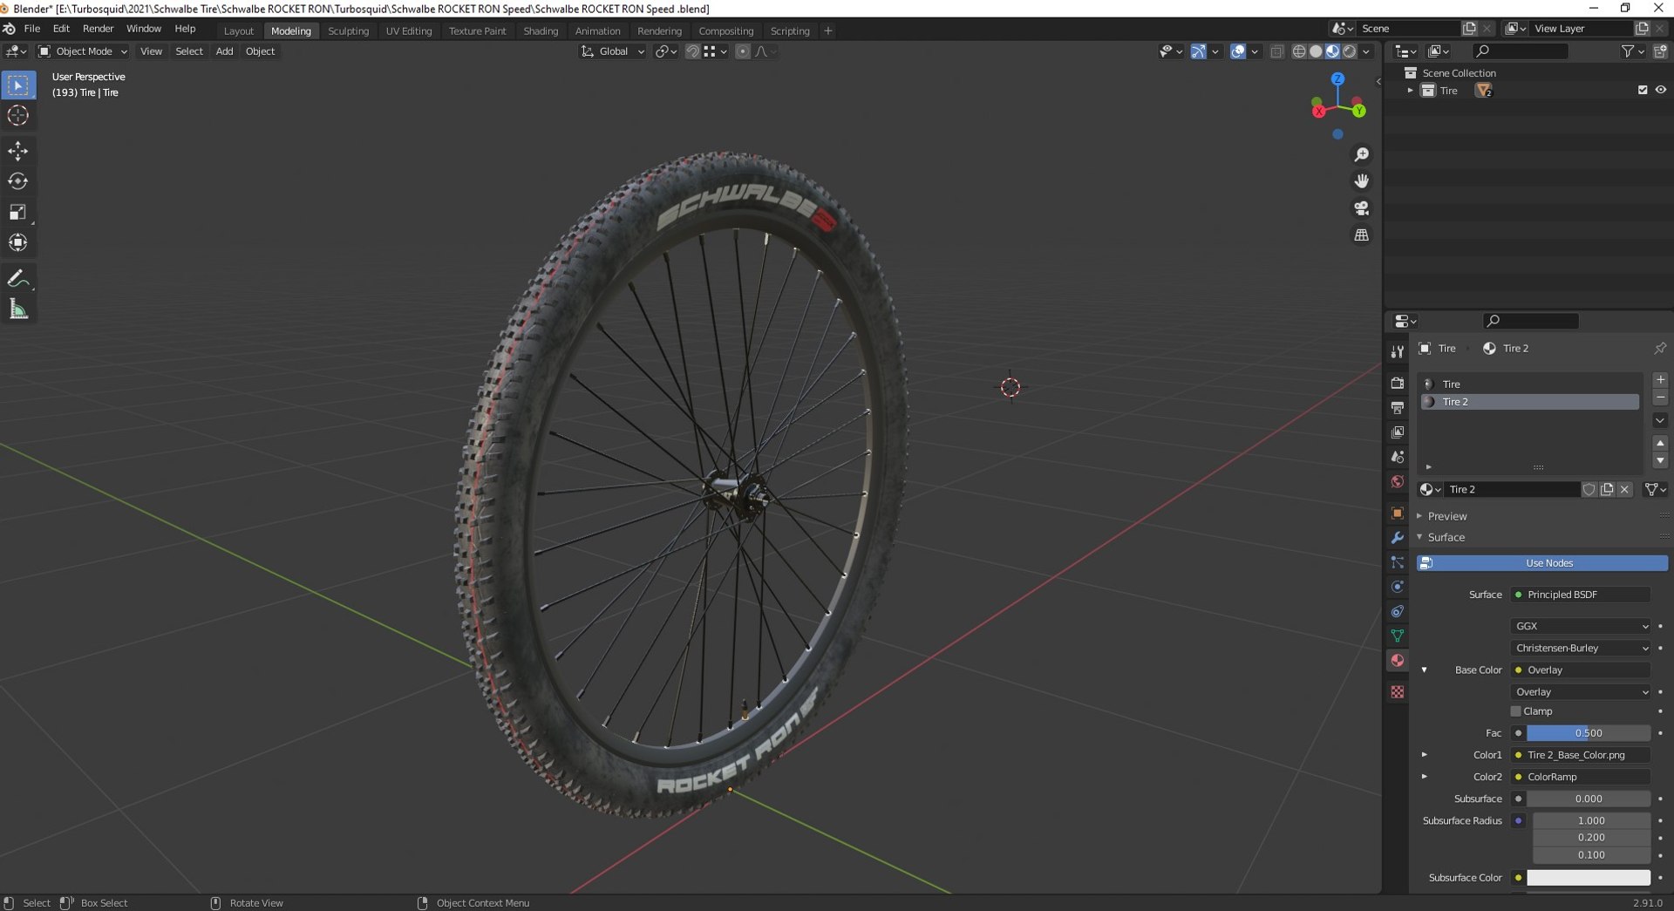Switch to UV Editing workspace tab
Viewport: 1674px width, 911px height.
click(x=409, y=31)
